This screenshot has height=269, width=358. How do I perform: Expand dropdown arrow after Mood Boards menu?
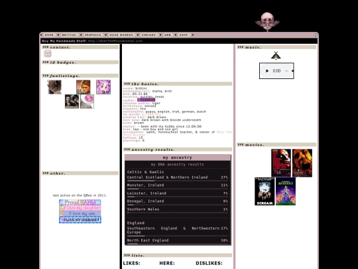(138, 35)
